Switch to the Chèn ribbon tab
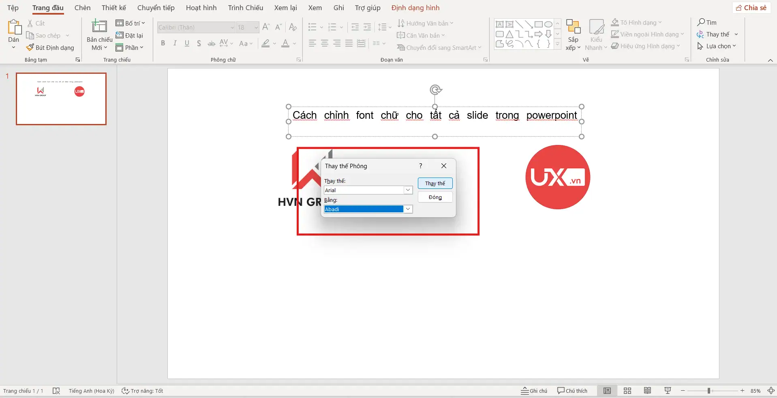 pos(82,8)
